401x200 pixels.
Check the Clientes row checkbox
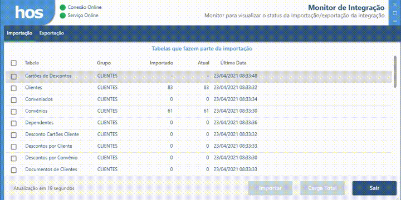coord(13,88)
